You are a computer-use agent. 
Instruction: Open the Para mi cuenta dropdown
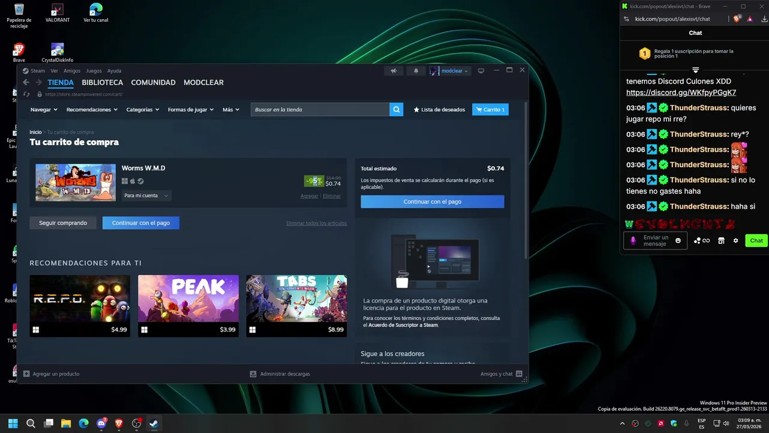click(x=147, y=195)
